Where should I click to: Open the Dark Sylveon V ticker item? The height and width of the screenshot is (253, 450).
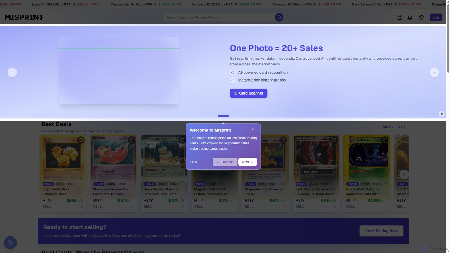[387, 4]
